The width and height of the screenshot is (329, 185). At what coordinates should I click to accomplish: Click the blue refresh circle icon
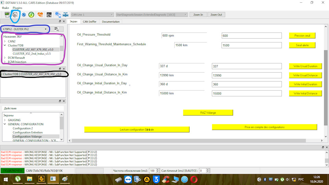tap(24, 15)
